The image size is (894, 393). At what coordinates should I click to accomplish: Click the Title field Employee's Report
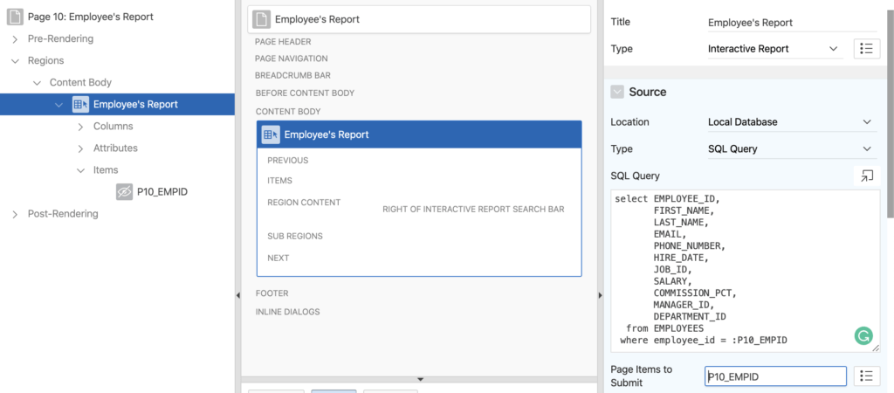(791, 23)
